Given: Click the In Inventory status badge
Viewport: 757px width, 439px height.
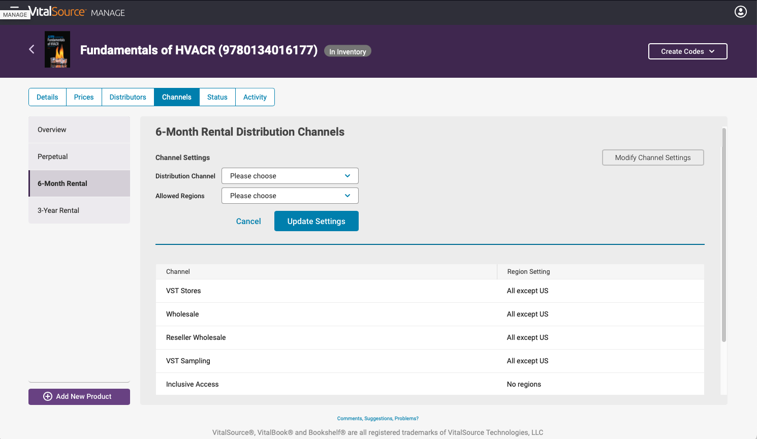Looking at the screenshot, I should (348, 51).
